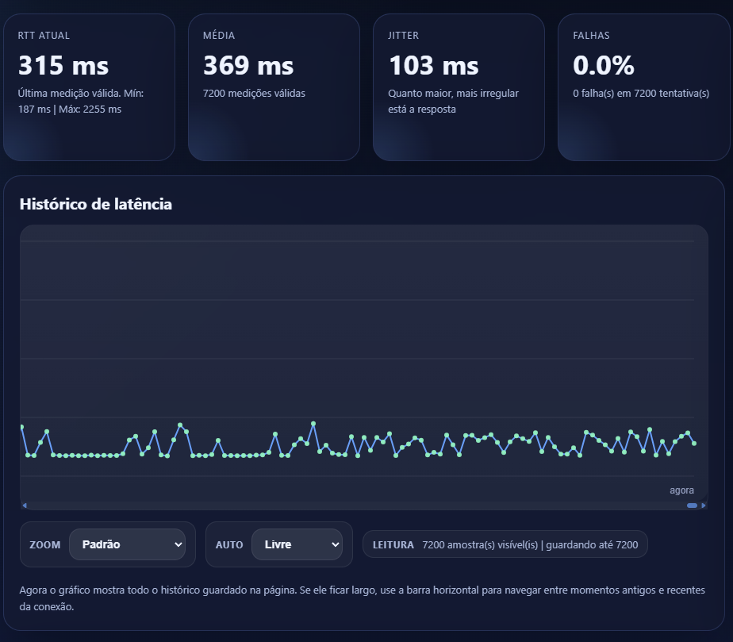Click the 0.0% failure percentage
Viewport: 733px width, 642px height.
click(x=604, y=67)
